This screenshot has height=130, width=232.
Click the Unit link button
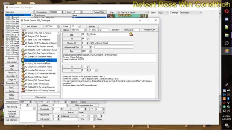pyautogui.click(x=72, y=35)
